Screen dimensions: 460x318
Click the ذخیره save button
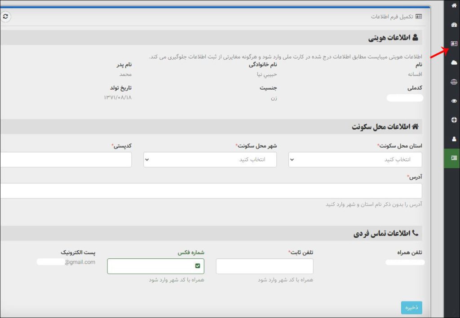pyautogui.click(x=411, y=307)
